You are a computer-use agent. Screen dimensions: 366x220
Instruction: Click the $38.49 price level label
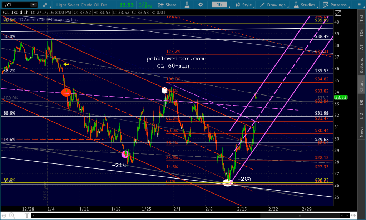pyautogui.click(x=322, y=36)
